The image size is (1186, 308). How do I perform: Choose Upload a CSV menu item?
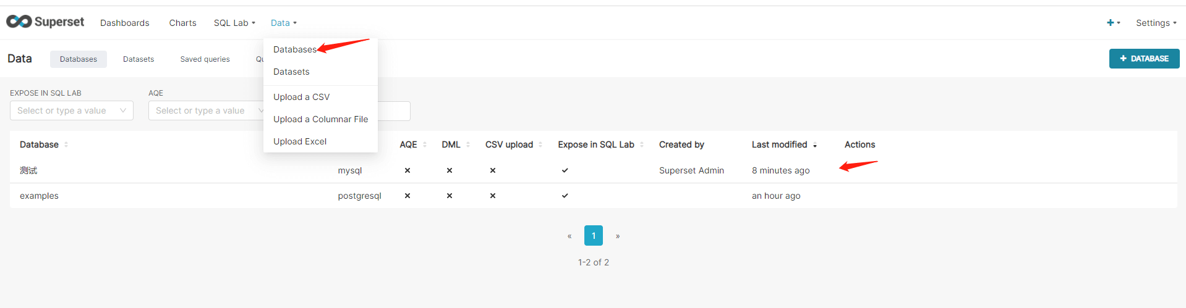coord(301,97)
